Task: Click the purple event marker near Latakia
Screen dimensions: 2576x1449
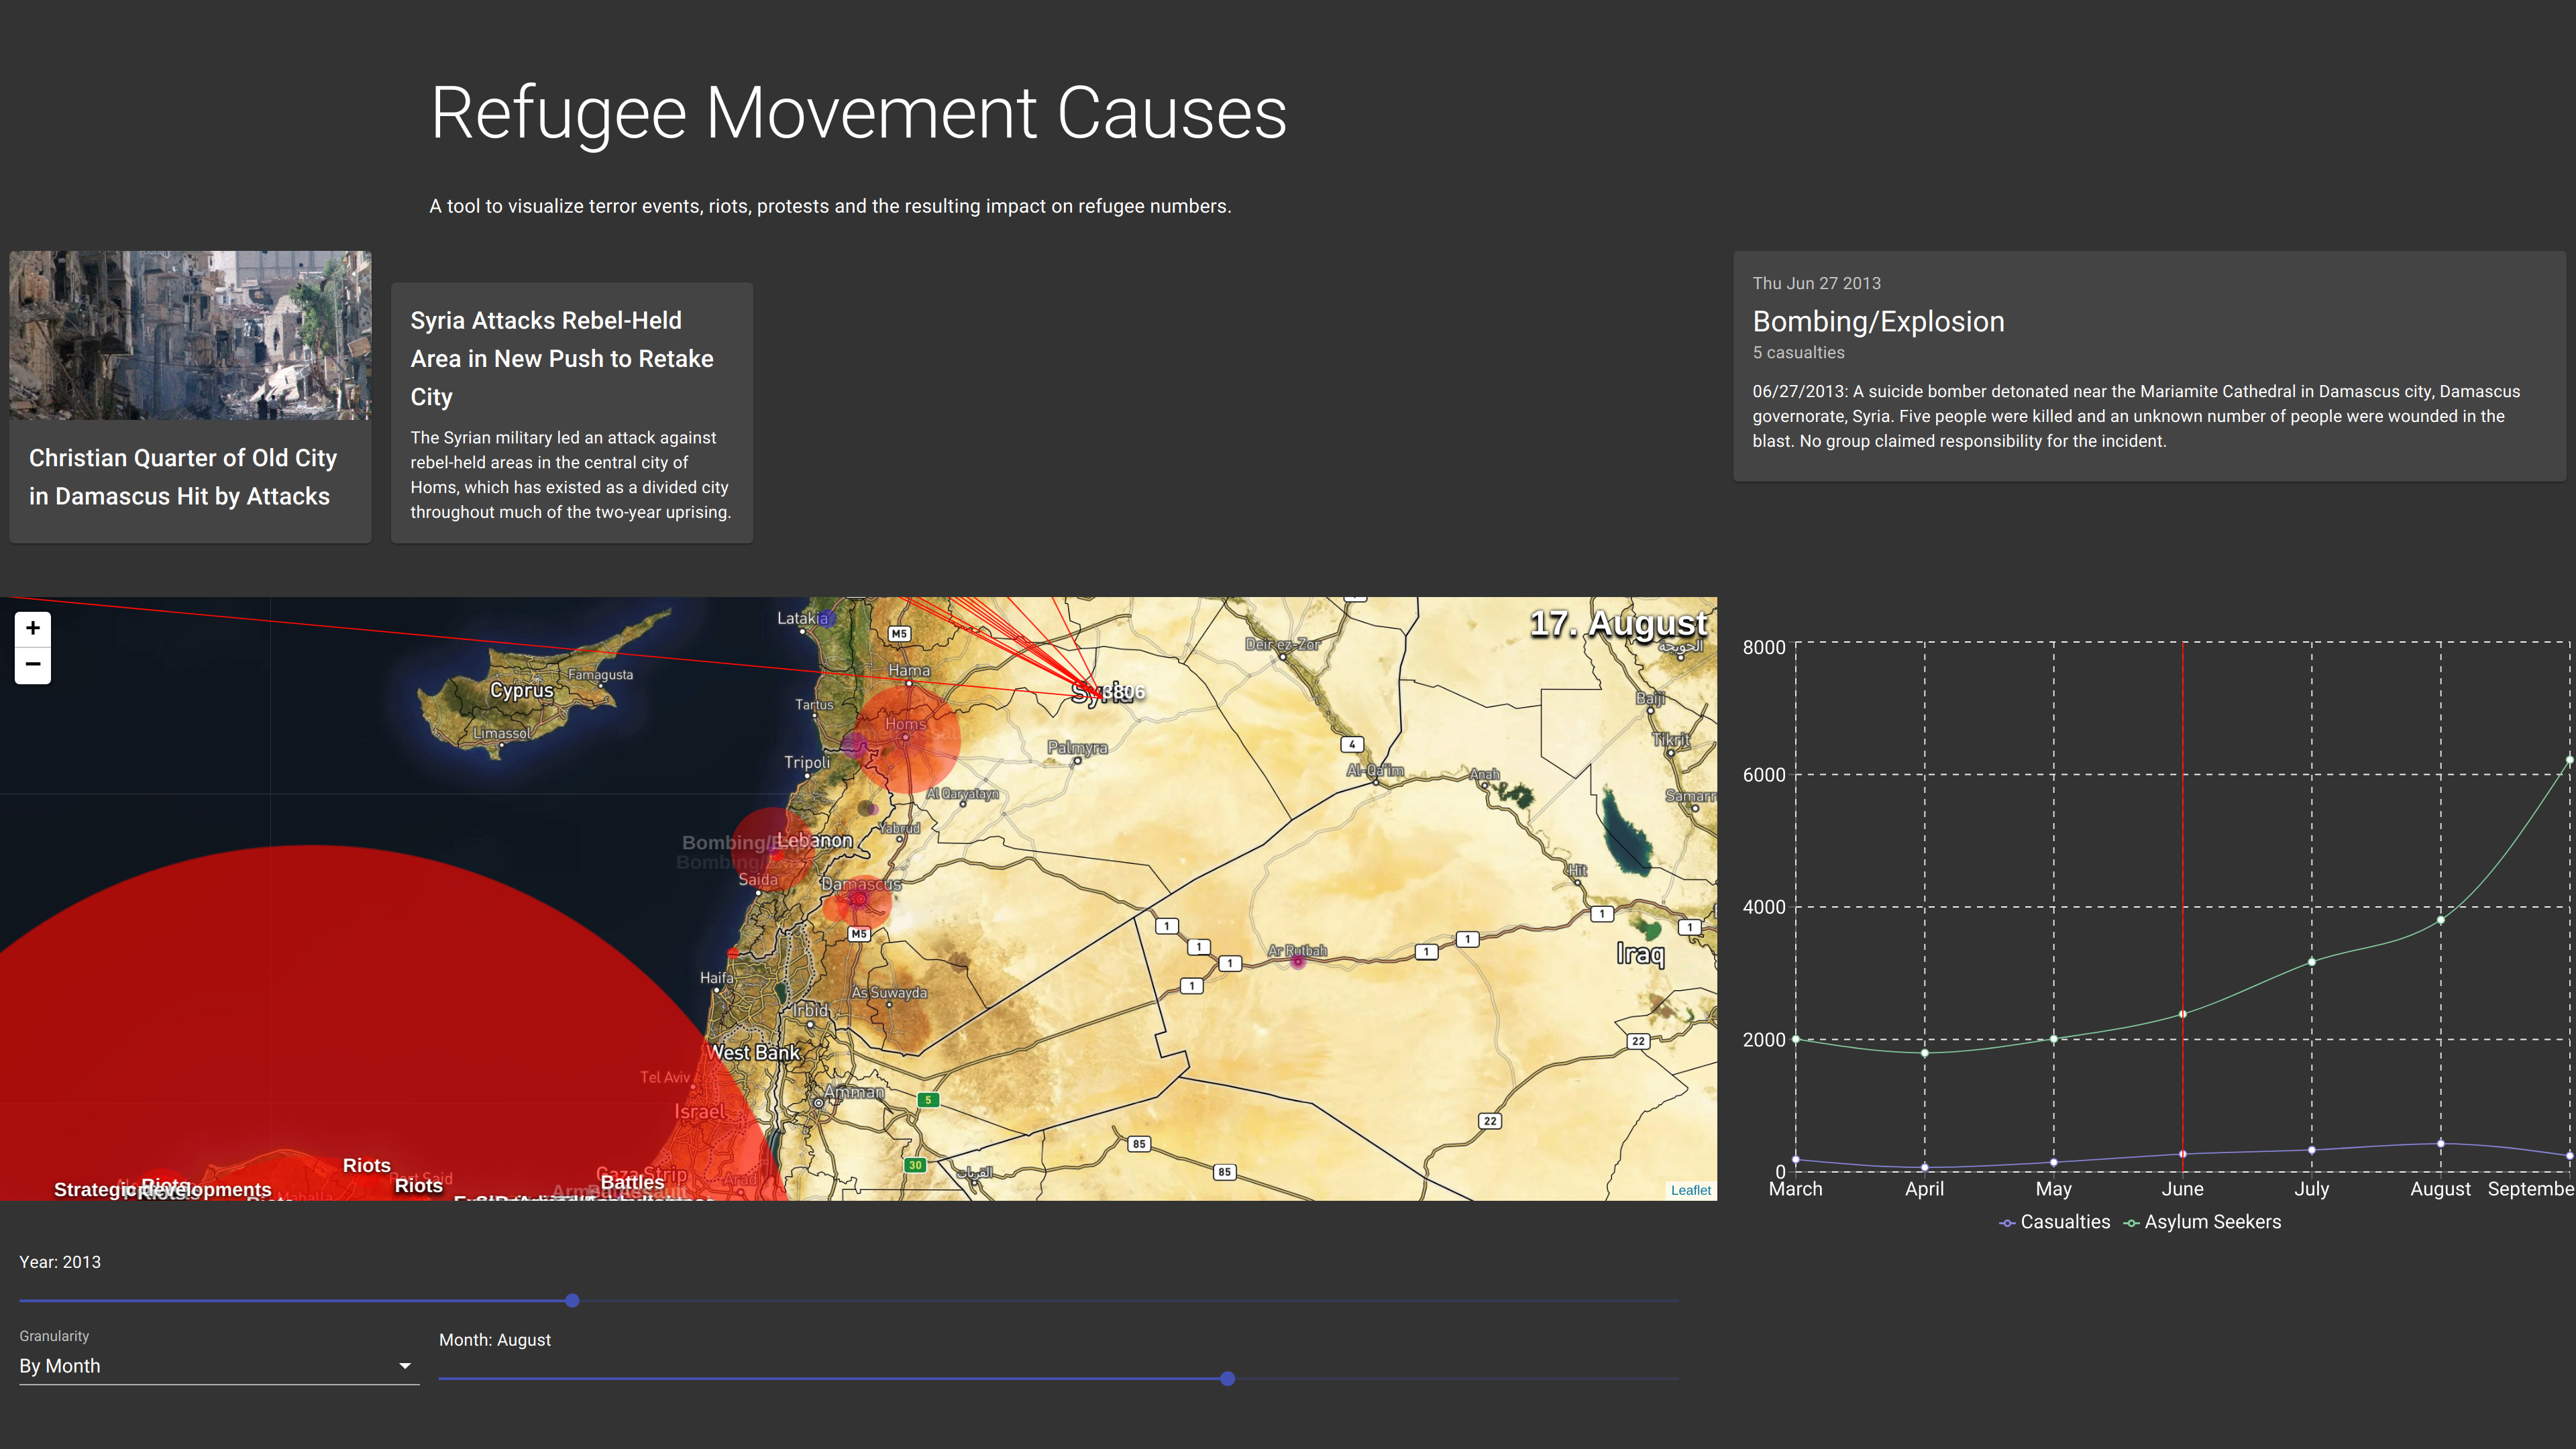Action: (826, 618)
